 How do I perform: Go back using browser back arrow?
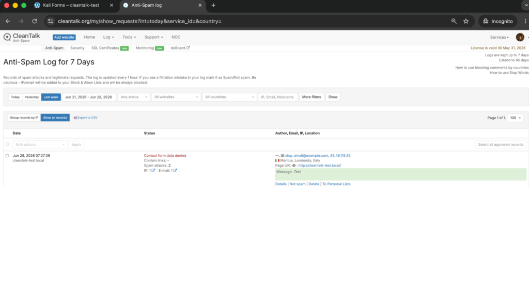point(8,21)
